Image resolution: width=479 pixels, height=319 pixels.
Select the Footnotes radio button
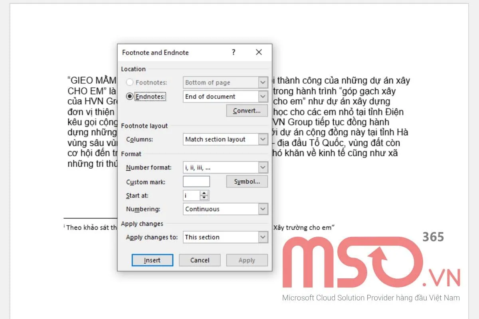coord(130,83)
